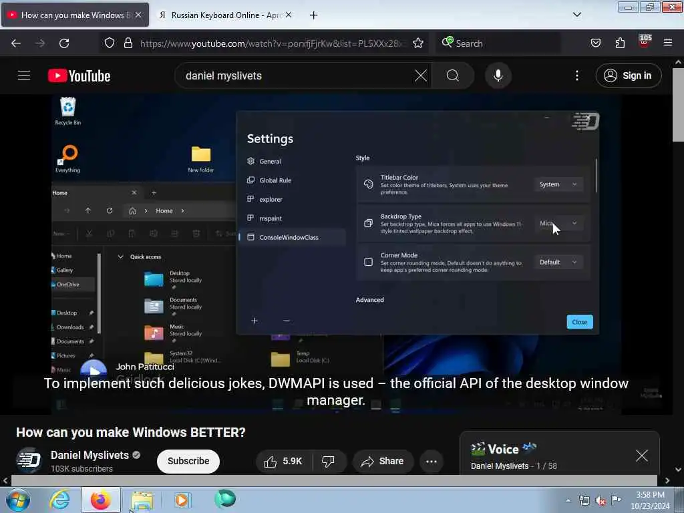The image size is (684, 513).
Task: Run the YouTube search magnifier button
Action: tap(452, 75)
